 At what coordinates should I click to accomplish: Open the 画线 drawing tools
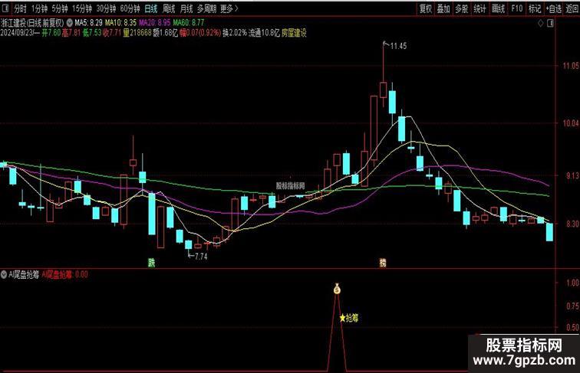[498, 8]
